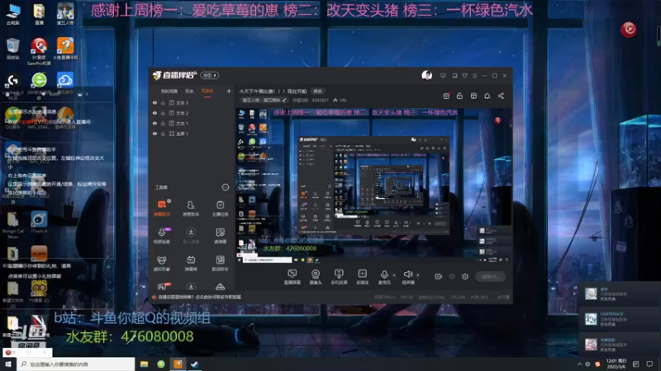Show hidden icons in system tray

[x=579, y=364]
